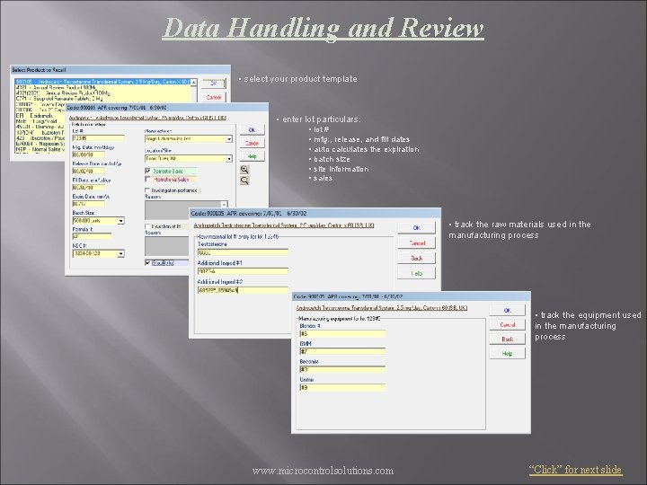The height and width of the screenshot is (485, 647).
Task: Click Cancel in the Batch information dialog
Action: pos(253,143)
